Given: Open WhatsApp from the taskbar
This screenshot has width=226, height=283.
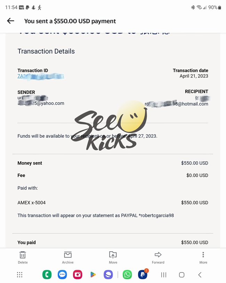Looking at the screenshot, I should coord(127,275).
